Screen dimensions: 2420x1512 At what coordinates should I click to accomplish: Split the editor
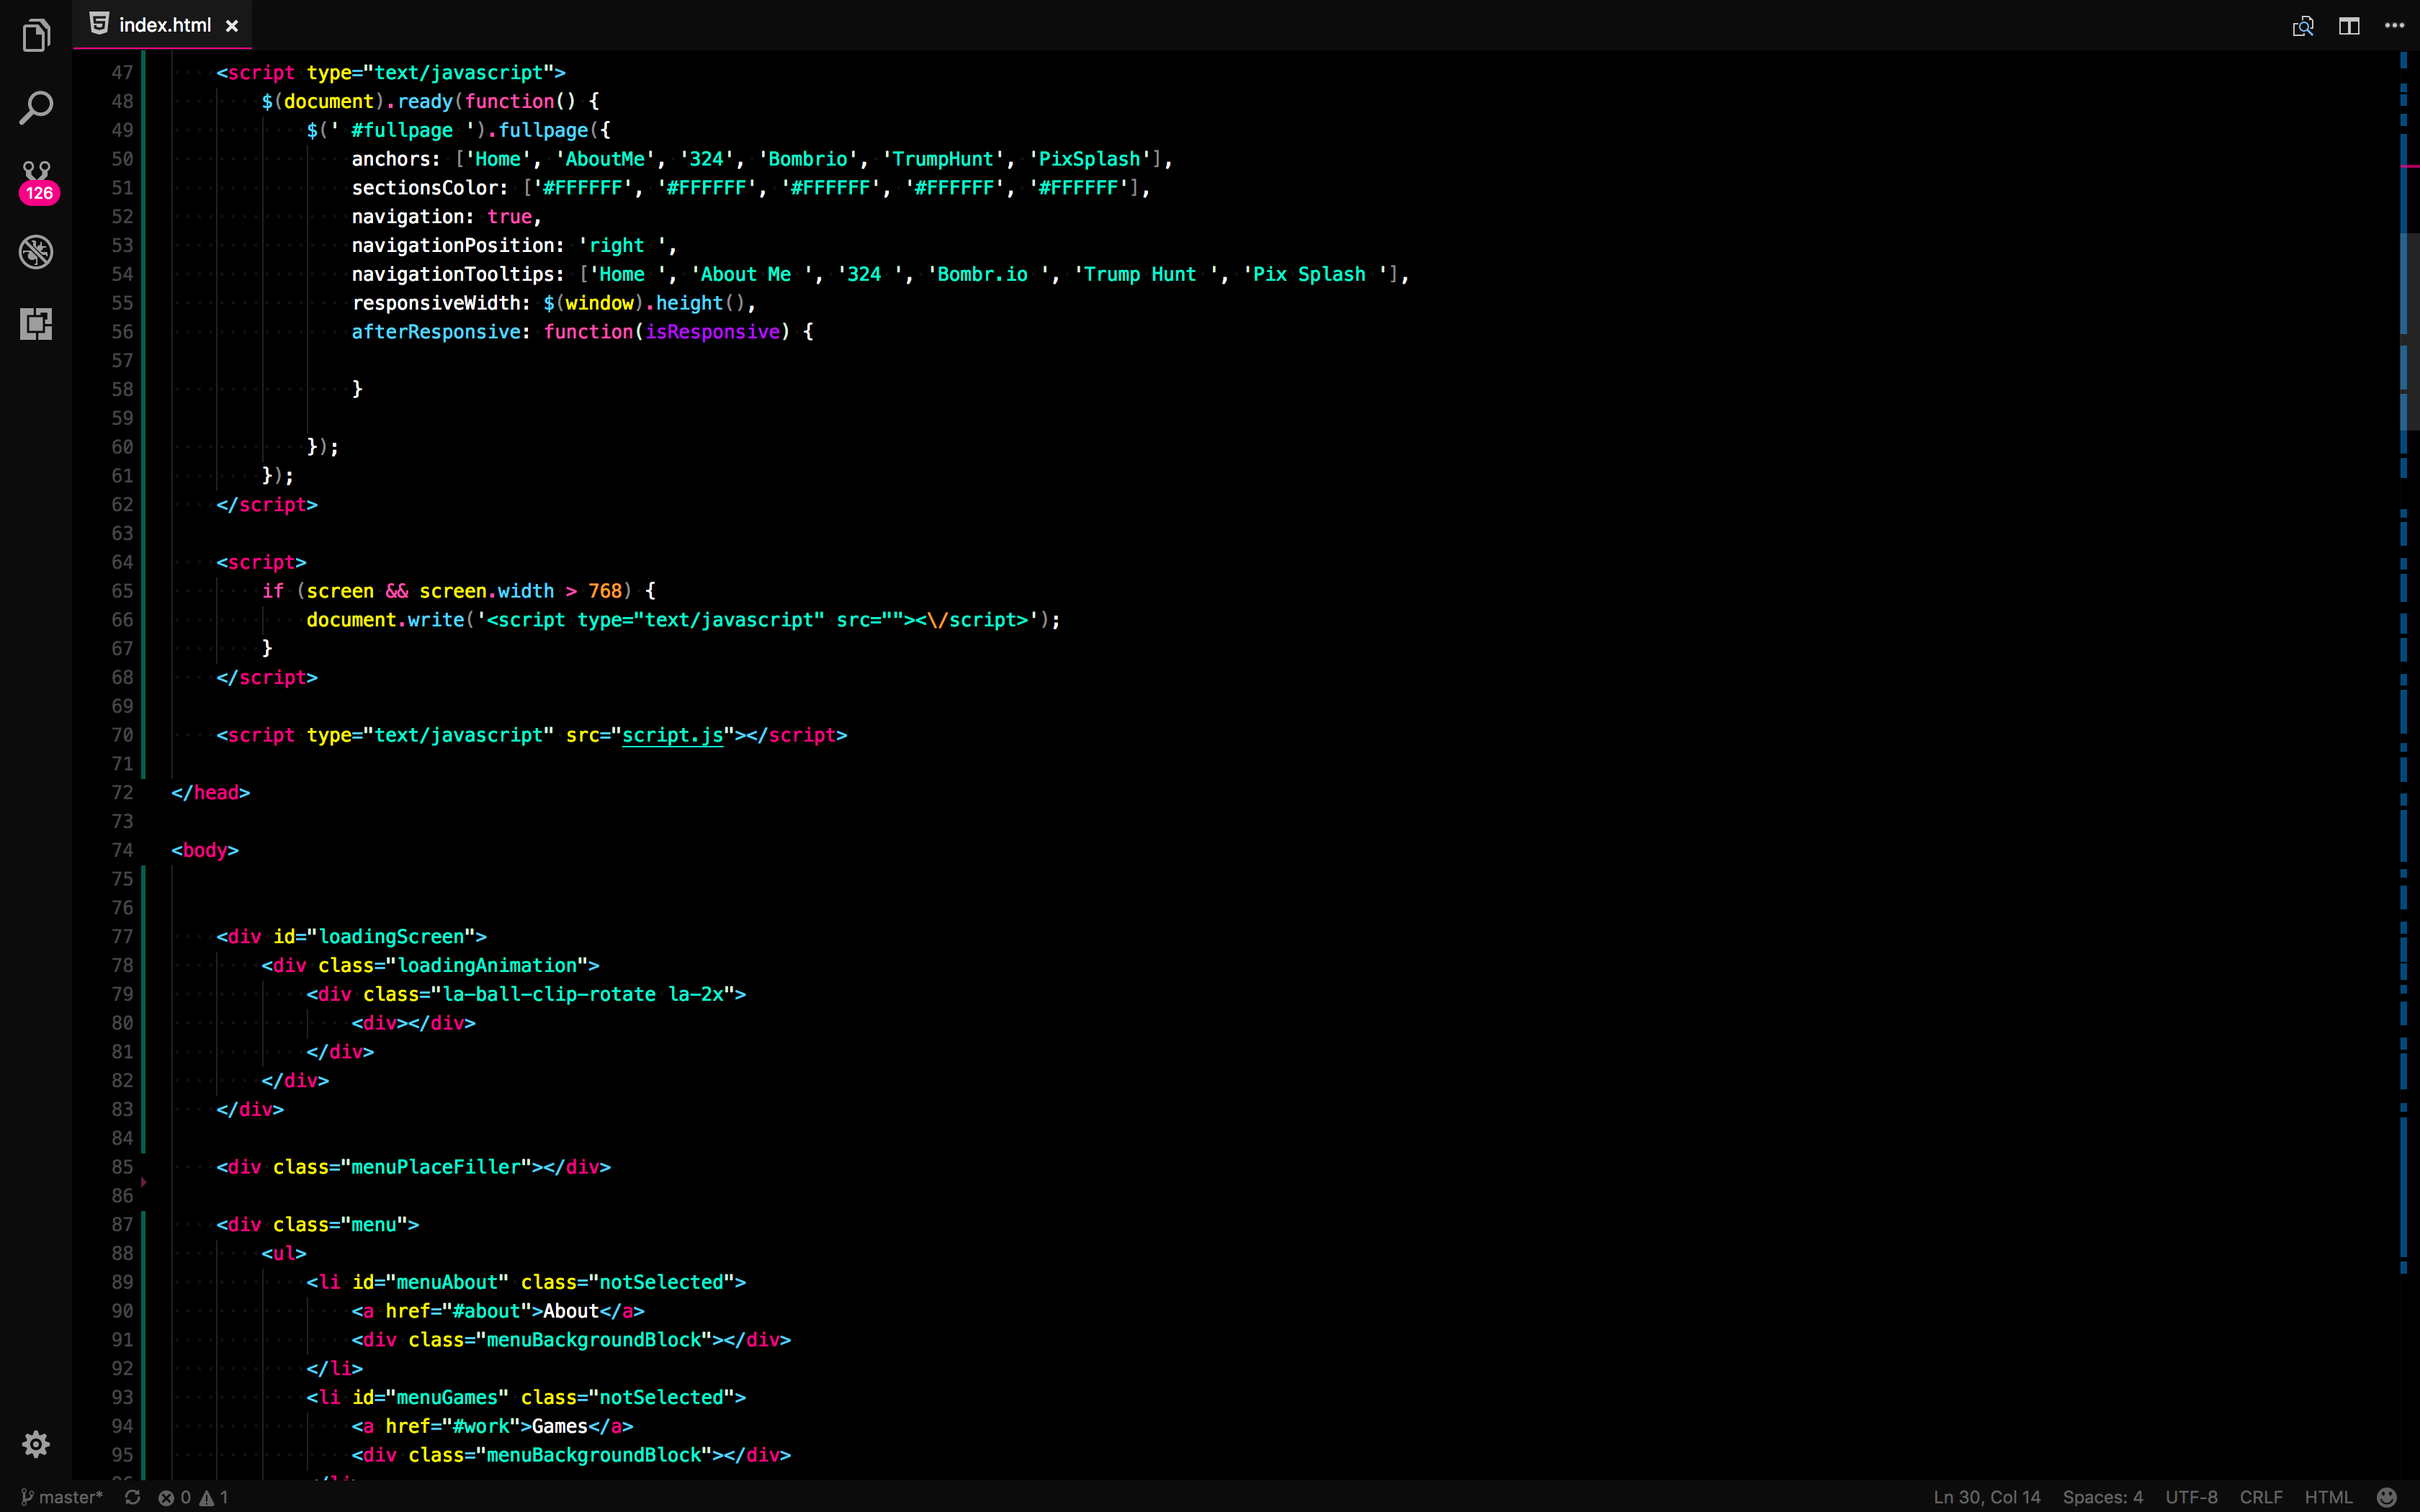pyautogui.click(x=2349, y=26)
